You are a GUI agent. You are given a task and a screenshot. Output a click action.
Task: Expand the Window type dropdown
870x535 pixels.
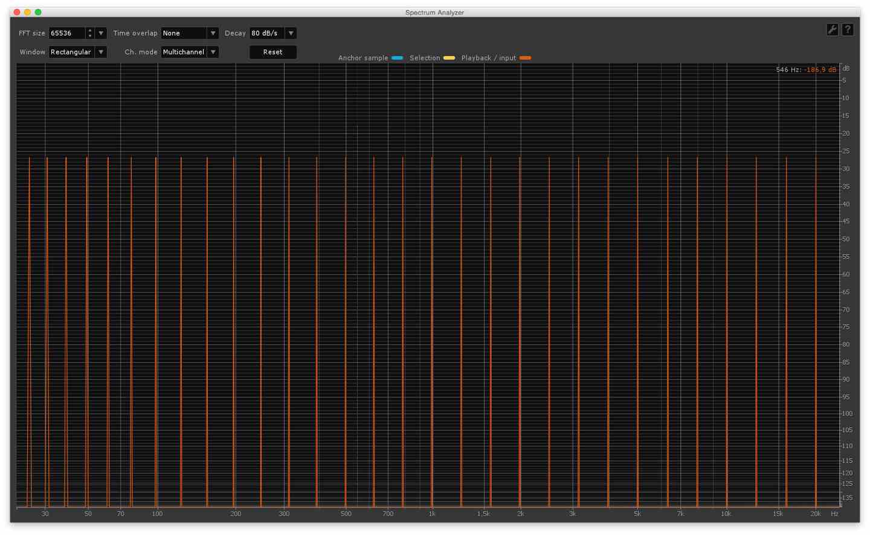101,52
